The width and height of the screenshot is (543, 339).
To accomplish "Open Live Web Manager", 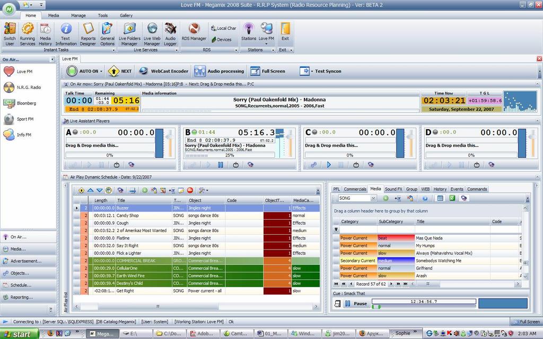I will (152, 34).
